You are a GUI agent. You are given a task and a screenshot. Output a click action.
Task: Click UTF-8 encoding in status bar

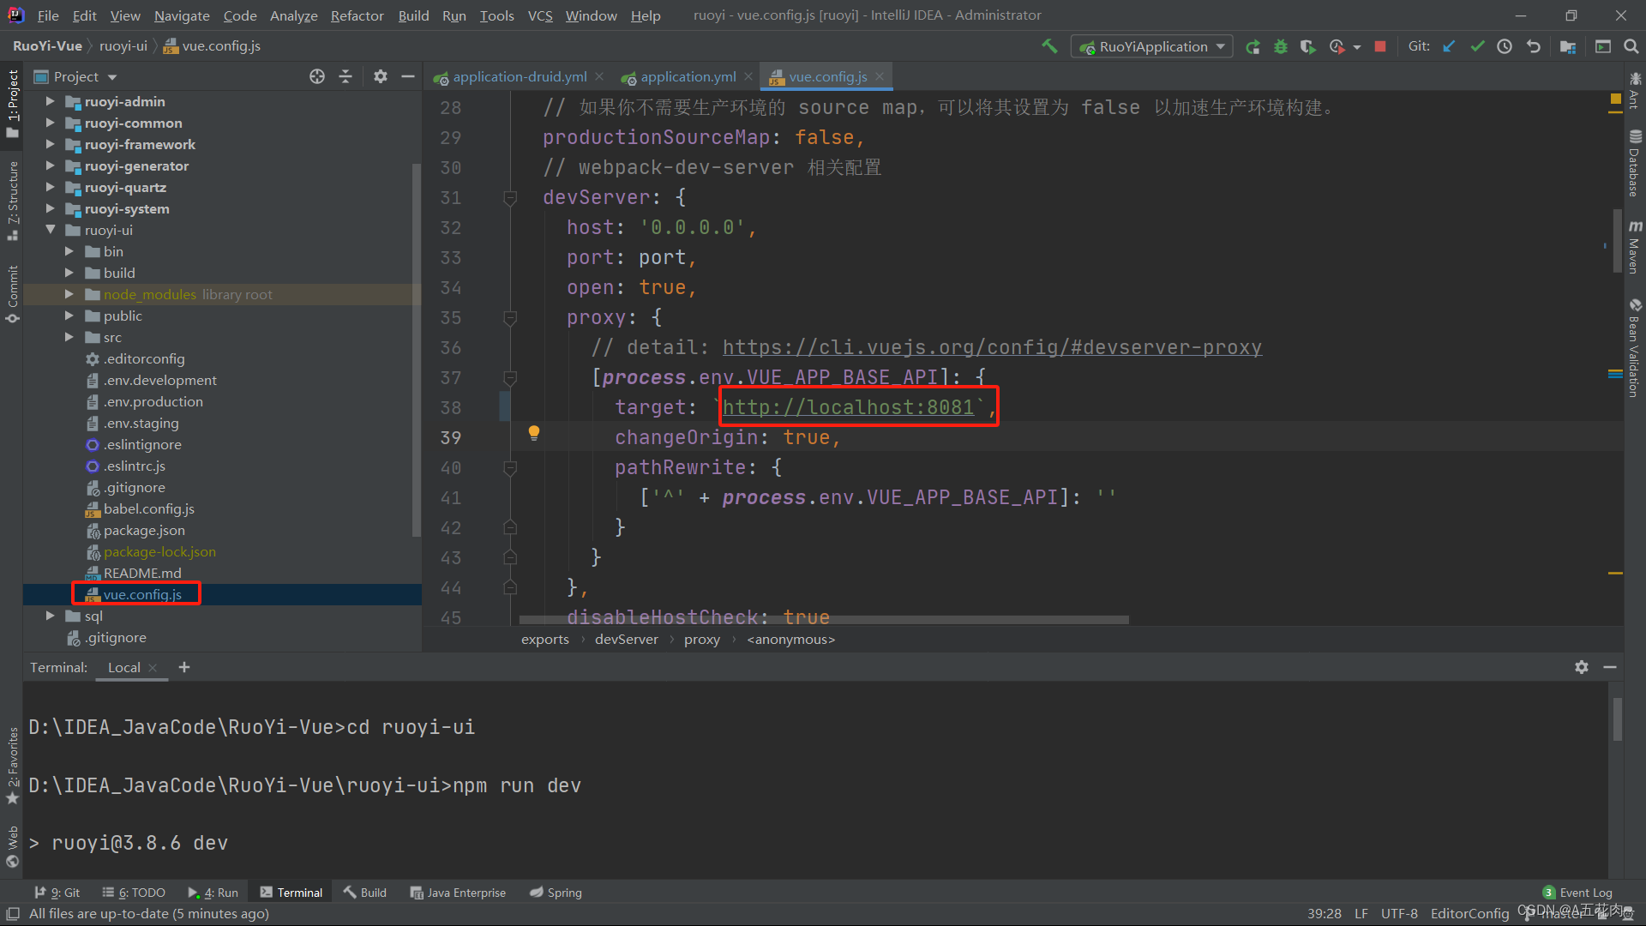tap(1399, 914)
